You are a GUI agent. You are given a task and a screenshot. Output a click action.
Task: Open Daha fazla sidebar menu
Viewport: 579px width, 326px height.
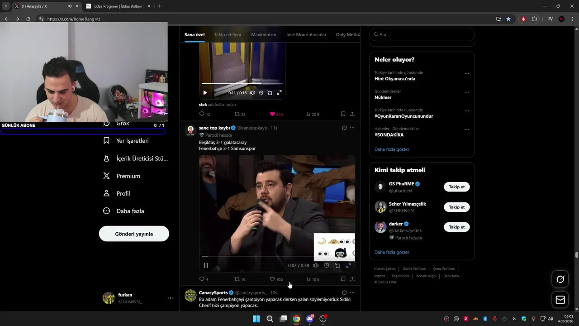click(124, 211)
